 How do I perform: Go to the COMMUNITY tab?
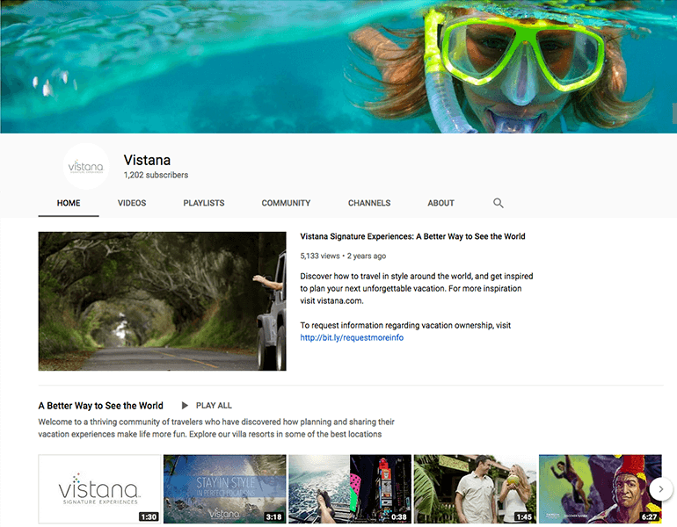(x=286, y=203)
